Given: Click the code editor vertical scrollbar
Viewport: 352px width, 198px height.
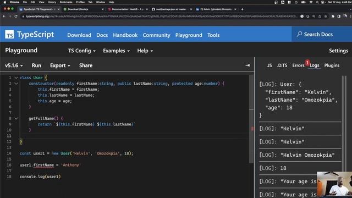Looking at the screenshot, I should pyautogui.click(x=251, y=119).
